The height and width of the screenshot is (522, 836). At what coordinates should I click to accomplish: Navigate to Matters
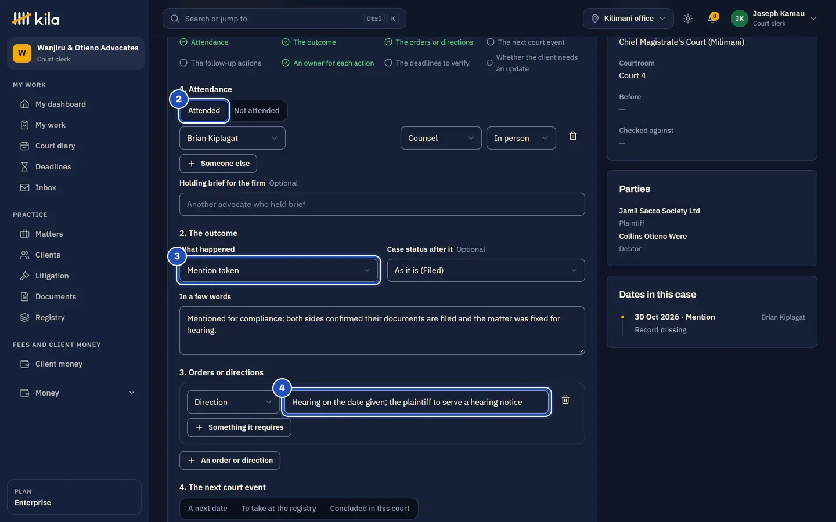[x=74, y=234]
